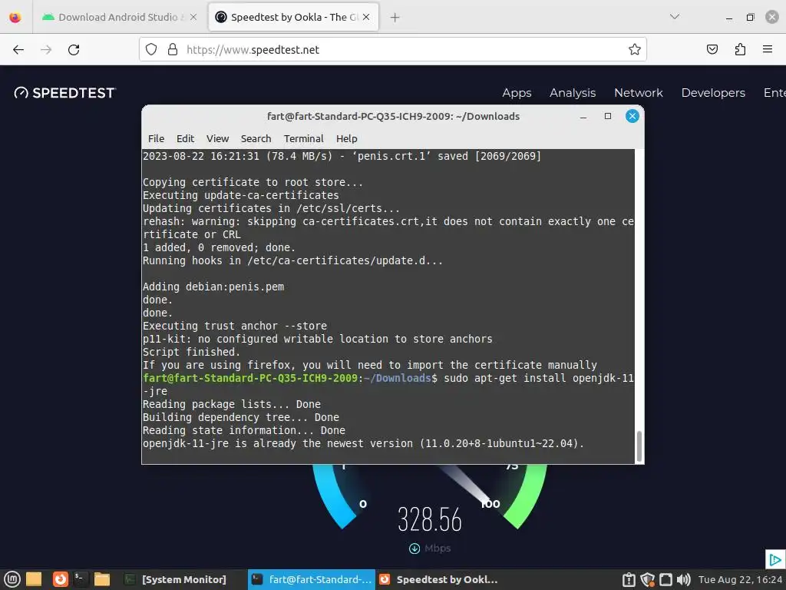Open tracking protection shield icon

[151, 49]
